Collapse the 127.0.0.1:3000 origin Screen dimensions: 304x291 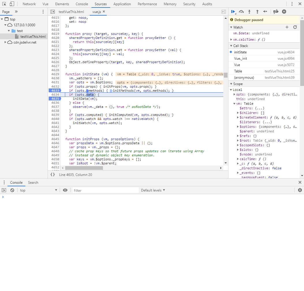[x=5, y=25]
